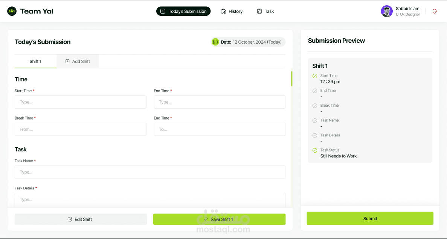Click the Team Yal brand name
This screenshot has width=447, height=239.
[37, 11]
